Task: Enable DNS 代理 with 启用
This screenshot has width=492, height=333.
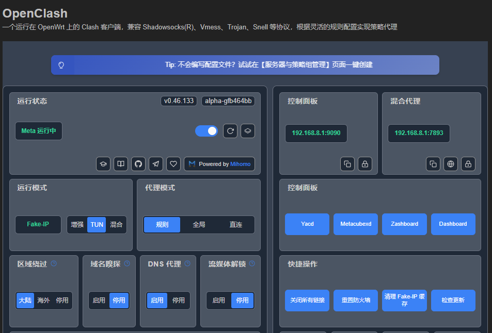Action: [x=157, y=301]
